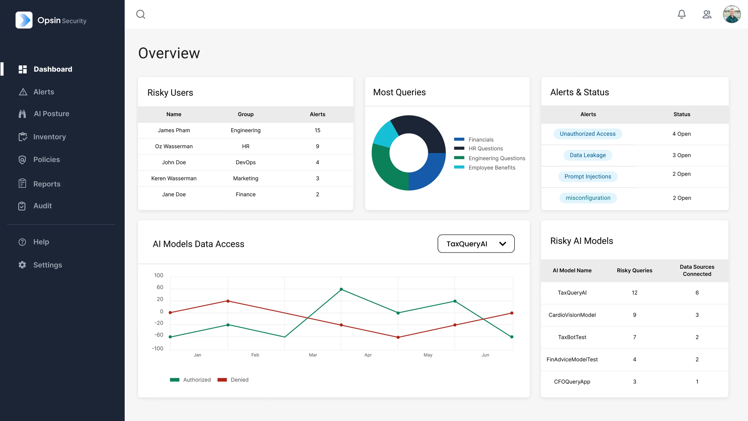The height and width of the screenshot is (421, 748).
Task: Click the 15 alerts count cell
Action: tap(318, 130)
